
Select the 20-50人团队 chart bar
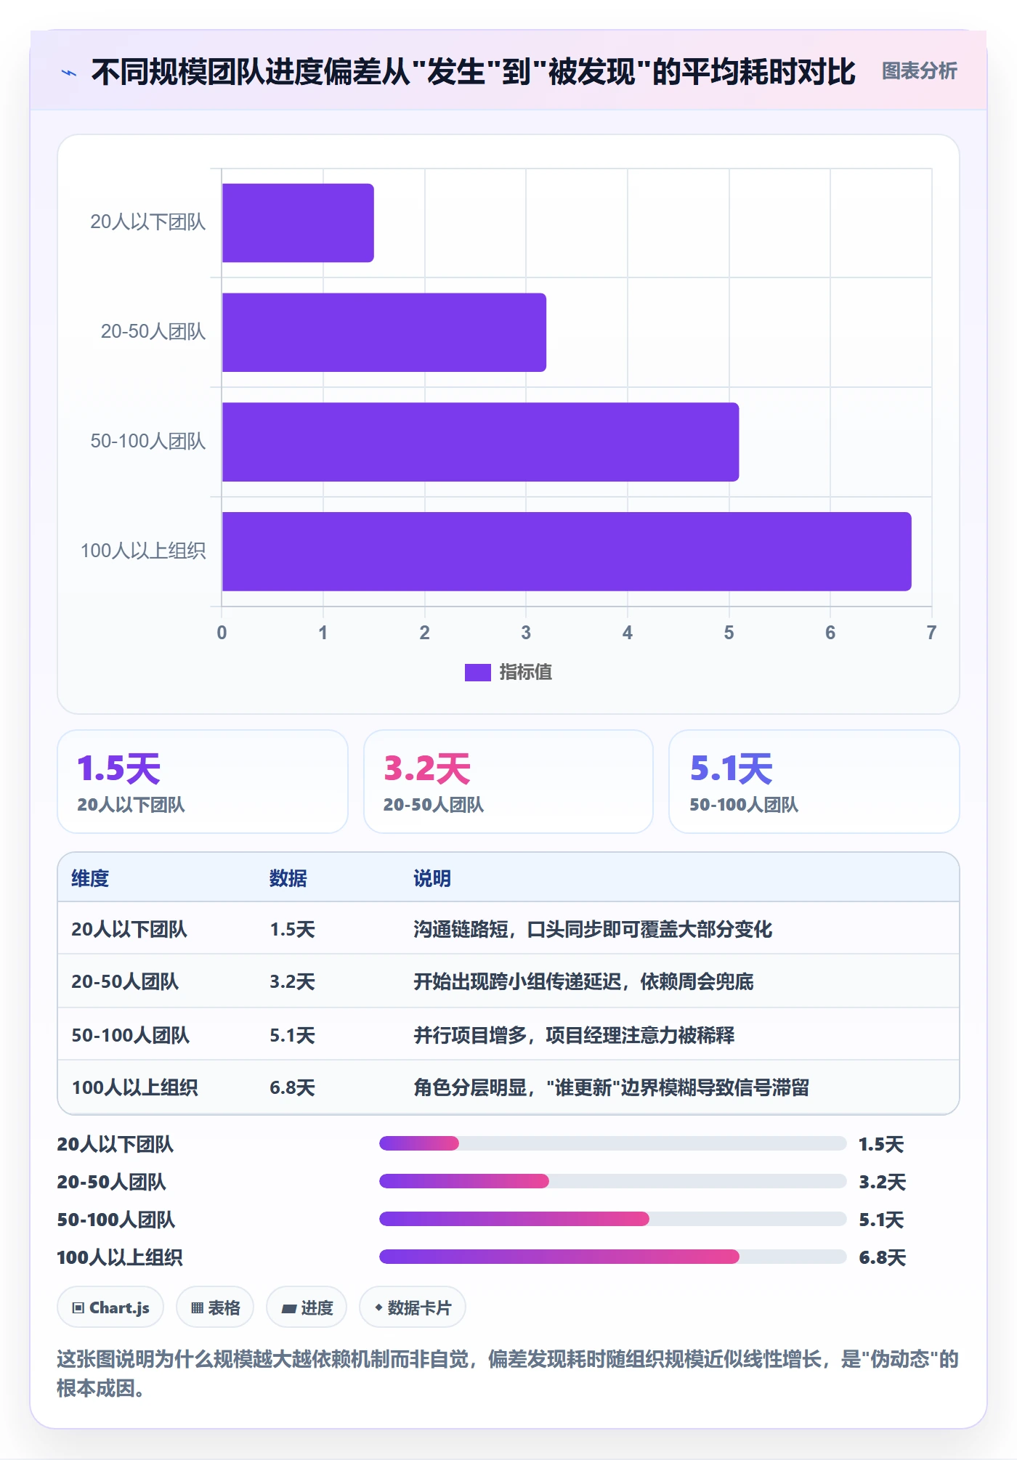[x=384, y=333]
